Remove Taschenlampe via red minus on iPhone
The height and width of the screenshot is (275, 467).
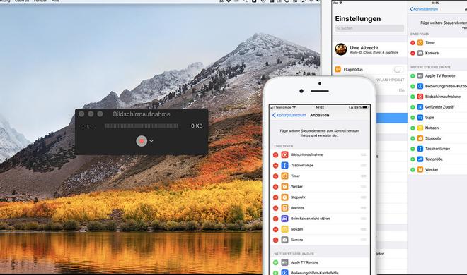tap(275, 166)
